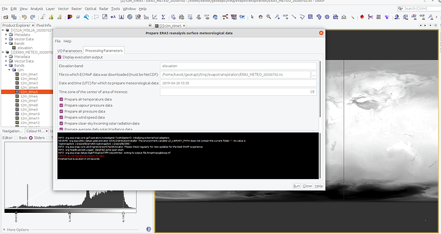This screenshot has height=234, width=441.
Task: Select t2m_time8 band in tree
Action: 29,105
